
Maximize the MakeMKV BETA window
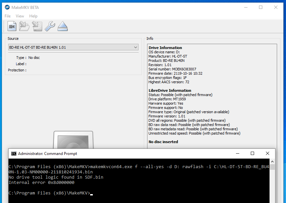point(261,7)
